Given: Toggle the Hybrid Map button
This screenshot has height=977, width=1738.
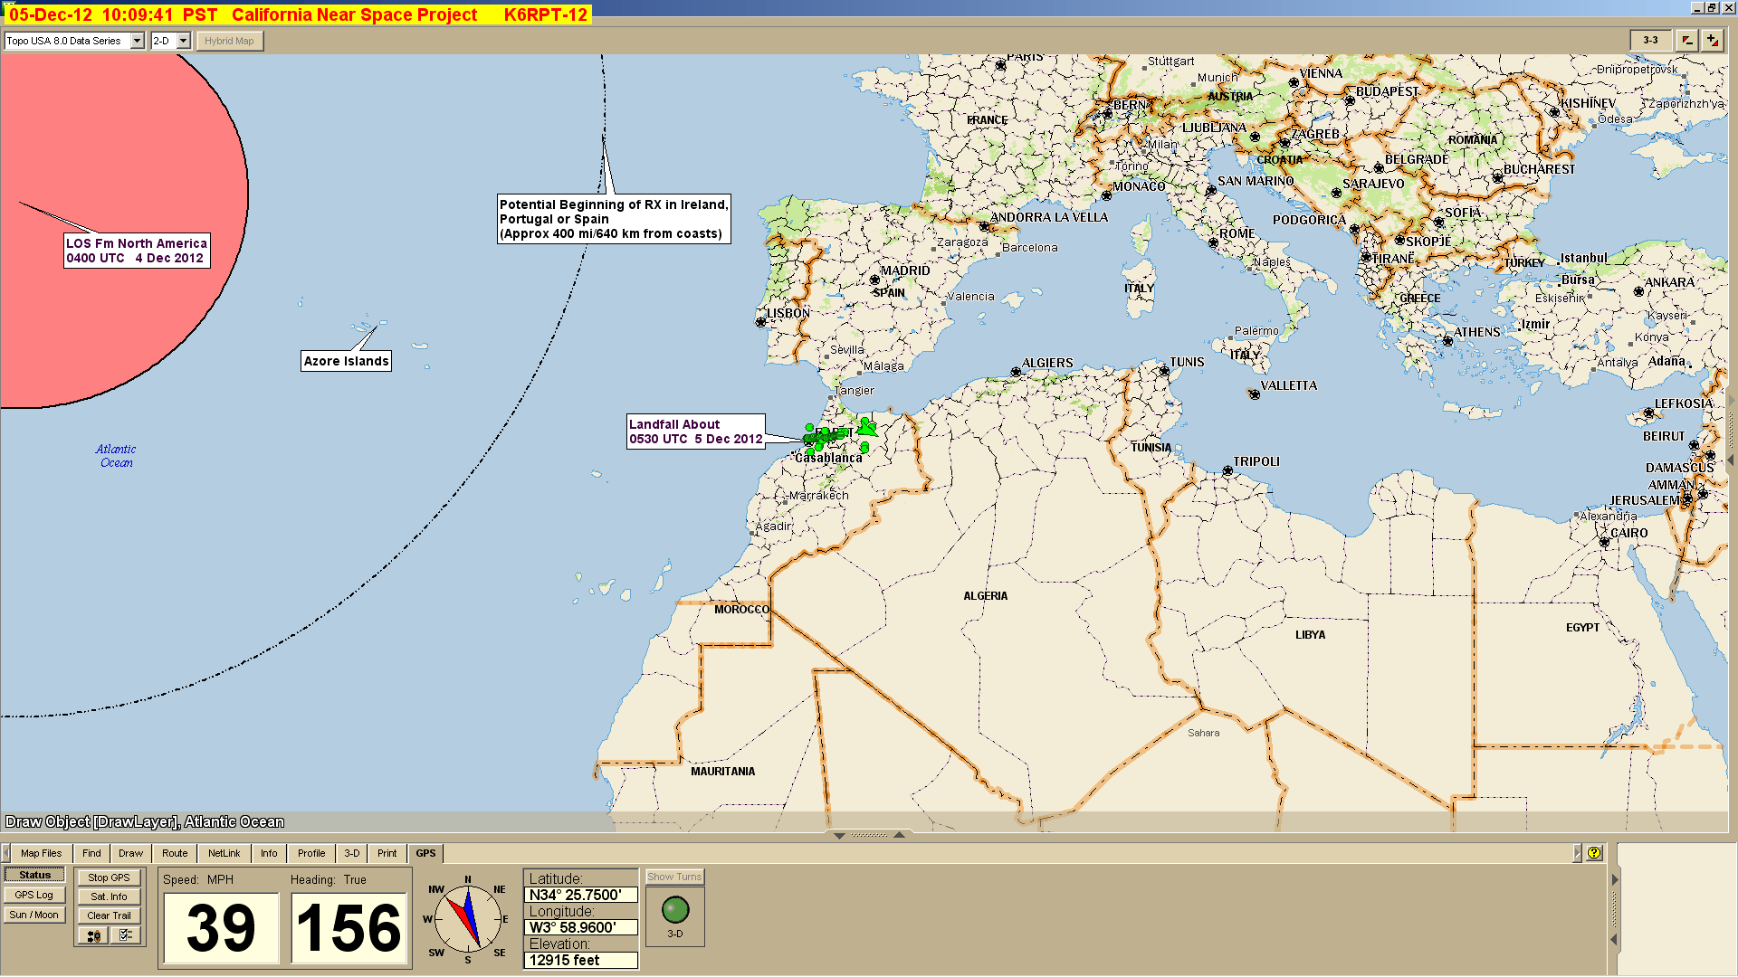Looking at the screenshot, I should point(229,41).
